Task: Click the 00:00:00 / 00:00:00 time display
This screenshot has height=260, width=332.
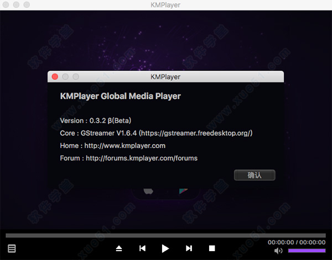Action: pos(297,242)
